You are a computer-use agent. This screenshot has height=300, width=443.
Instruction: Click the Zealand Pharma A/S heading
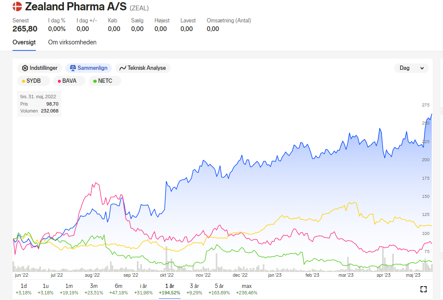(x=76, y=6)
